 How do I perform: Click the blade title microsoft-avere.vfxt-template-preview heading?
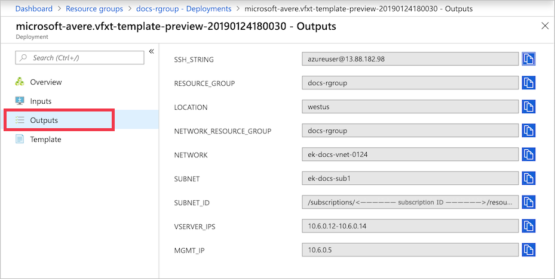[176, 26]
